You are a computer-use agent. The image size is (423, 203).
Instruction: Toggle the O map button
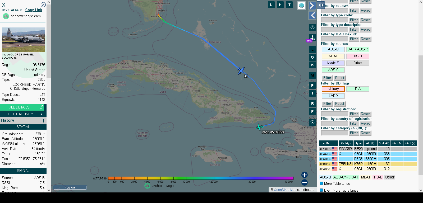[x=312, y=57]
